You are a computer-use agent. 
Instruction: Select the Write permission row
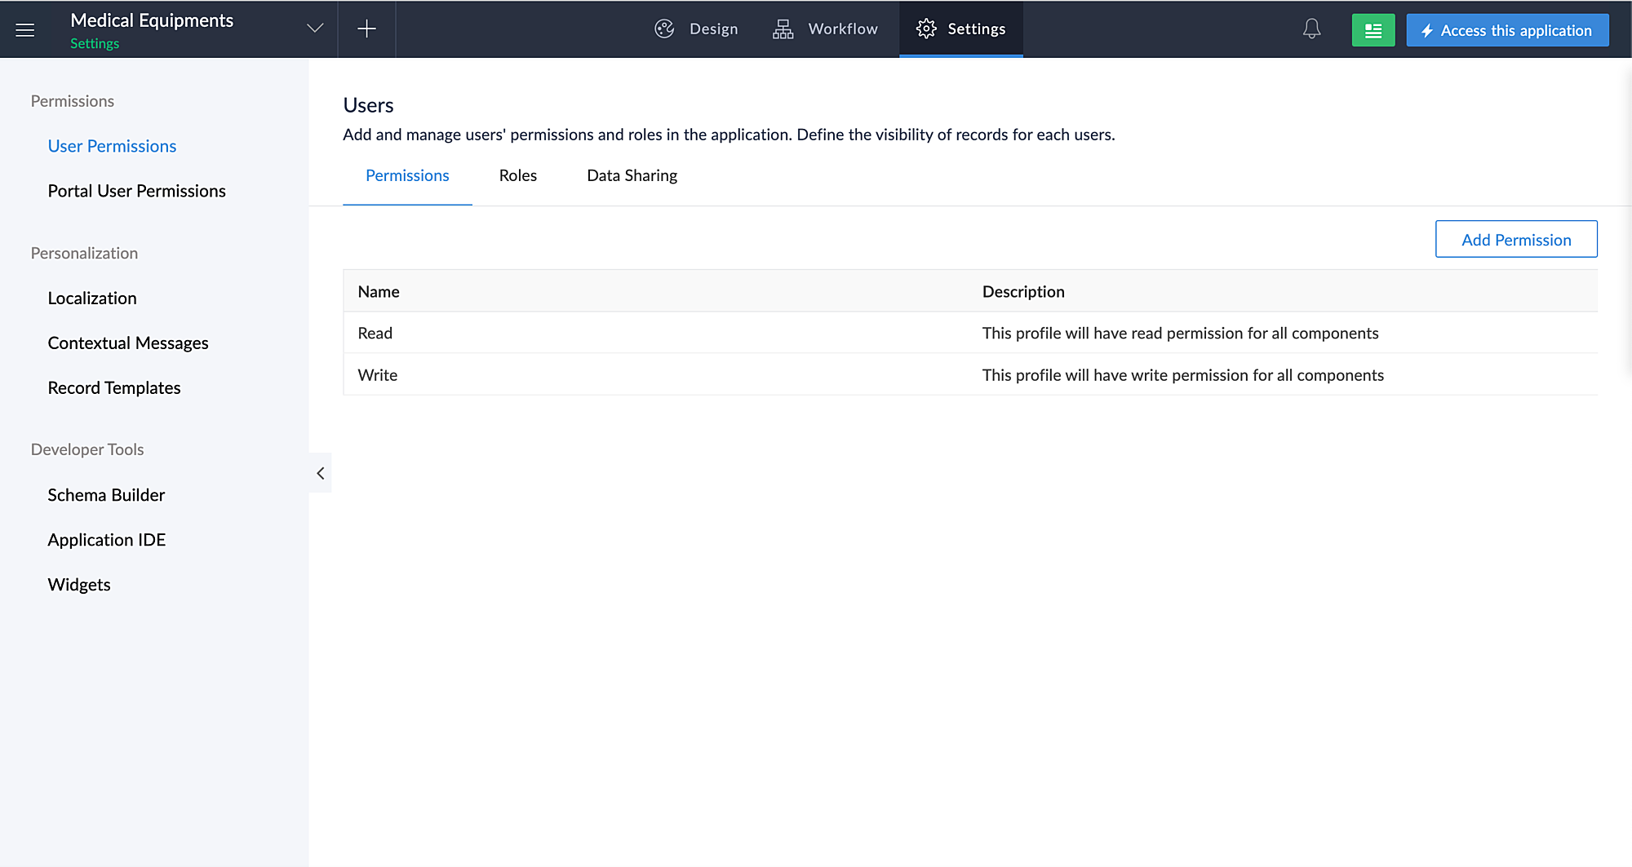[378, 375]
